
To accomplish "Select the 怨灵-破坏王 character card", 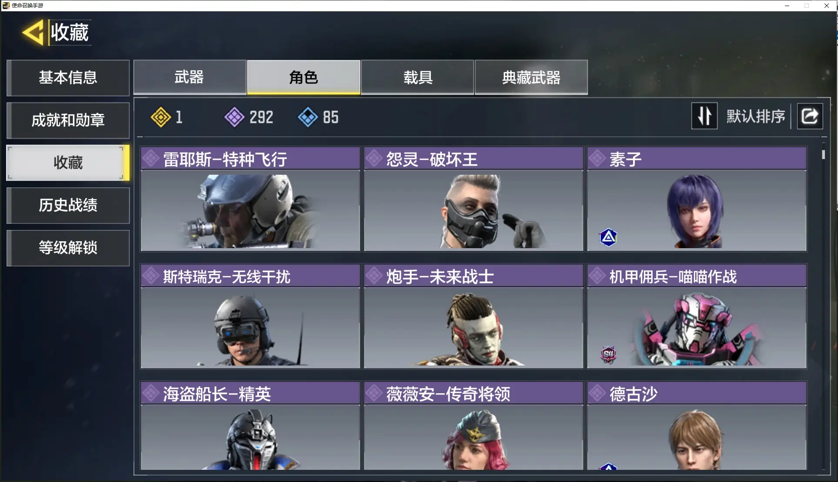I will click(x=473, y=199).
